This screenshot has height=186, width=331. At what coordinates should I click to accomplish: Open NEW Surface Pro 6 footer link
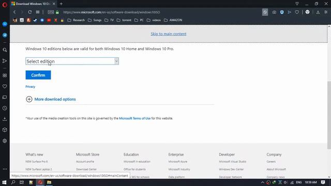point(37,162)
